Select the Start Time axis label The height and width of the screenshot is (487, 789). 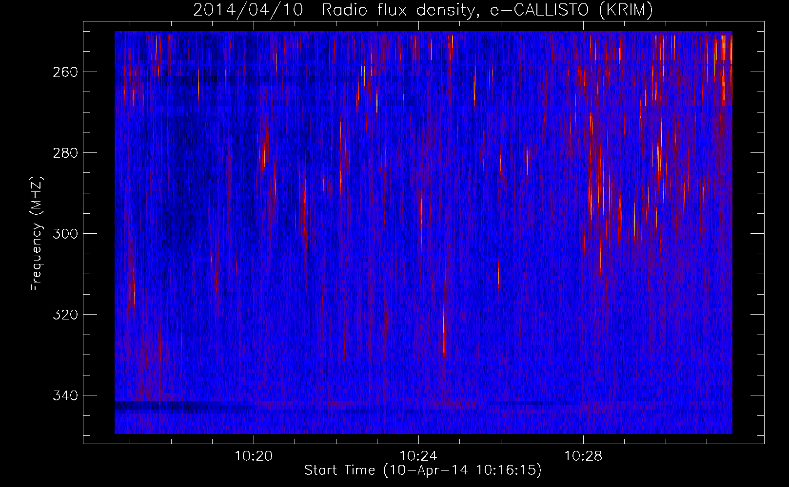423,470
